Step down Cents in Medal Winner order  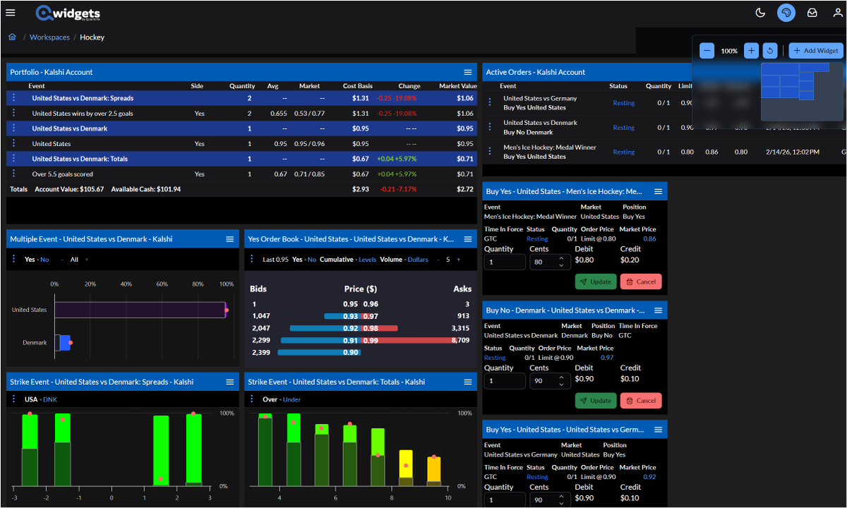(x=560, y=265)
